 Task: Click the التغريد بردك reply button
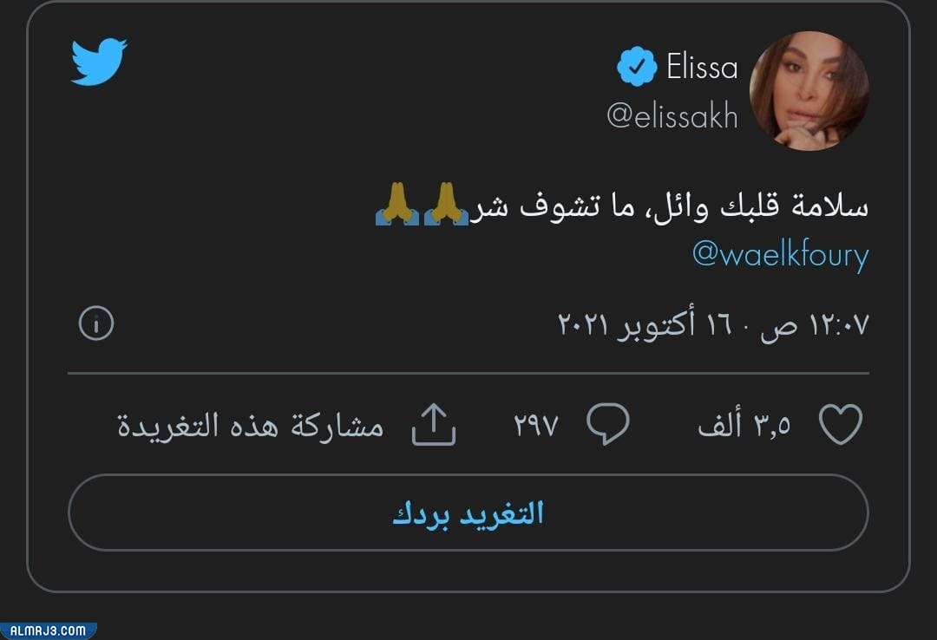468,513
